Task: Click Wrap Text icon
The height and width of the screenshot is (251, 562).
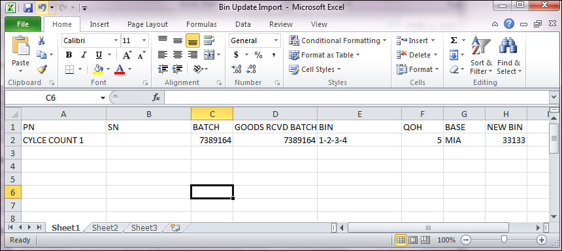Action: click(x=209, y=41)
